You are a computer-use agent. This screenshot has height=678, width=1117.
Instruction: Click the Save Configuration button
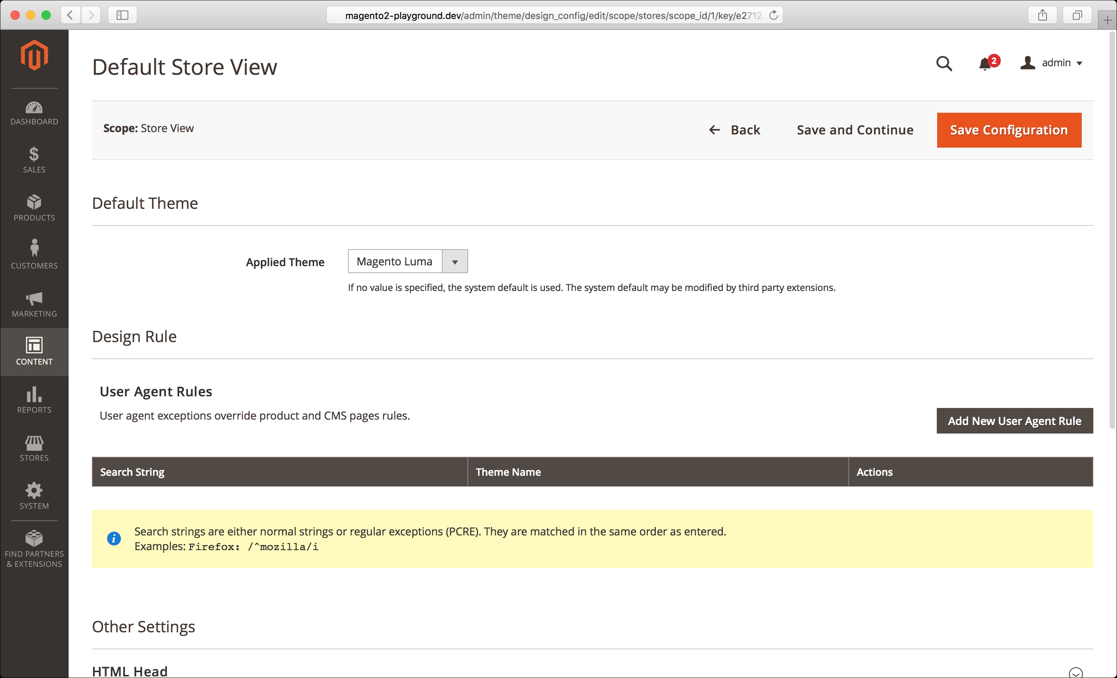pyautogui.click(x=1009, y=130)
